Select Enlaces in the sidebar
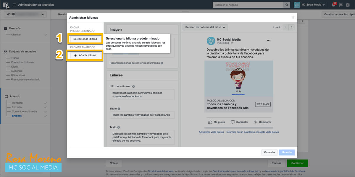This screenshot has height=177, width=355. (17, 116)
